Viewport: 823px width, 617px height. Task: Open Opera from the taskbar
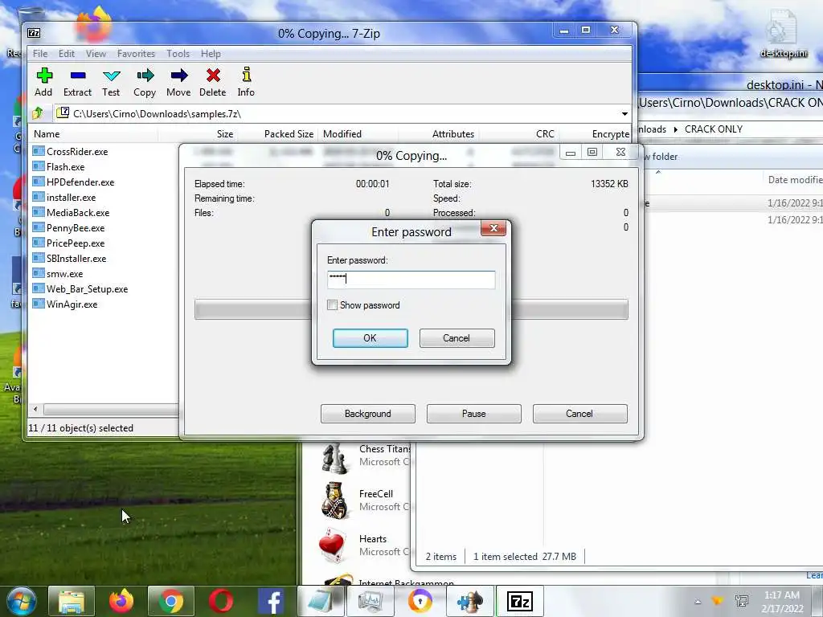pos(221,601)
